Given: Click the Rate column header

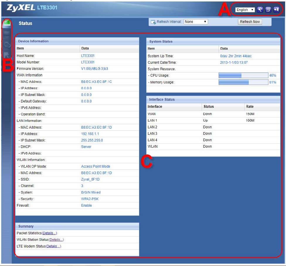Looking at the screenshot, I should (x=250, y=107).
